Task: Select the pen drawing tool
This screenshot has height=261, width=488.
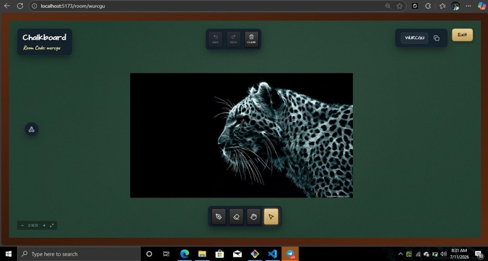Action: 219,216
